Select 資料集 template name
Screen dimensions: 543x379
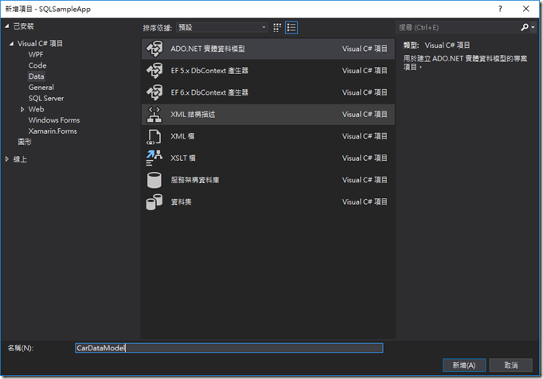(181, 202)
